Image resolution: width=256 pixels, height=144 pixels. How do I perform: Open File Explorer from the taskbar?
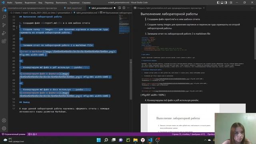[x=135, y=140]
